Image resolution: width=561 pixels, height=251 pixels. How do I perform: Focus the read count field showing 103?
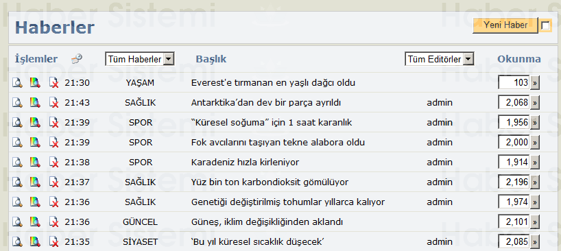[514, 82]
